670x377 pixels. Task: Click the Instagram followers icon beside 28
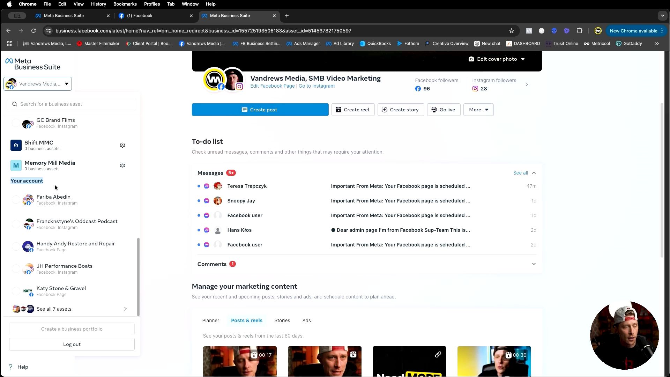coord(475,89)
